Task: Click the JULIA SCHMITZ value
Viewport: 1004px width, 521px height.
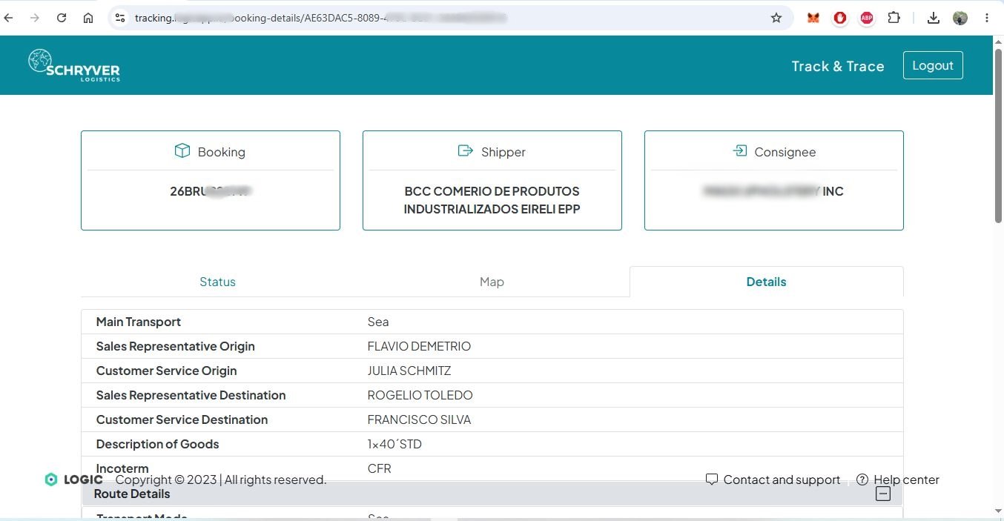Action: 409,371
